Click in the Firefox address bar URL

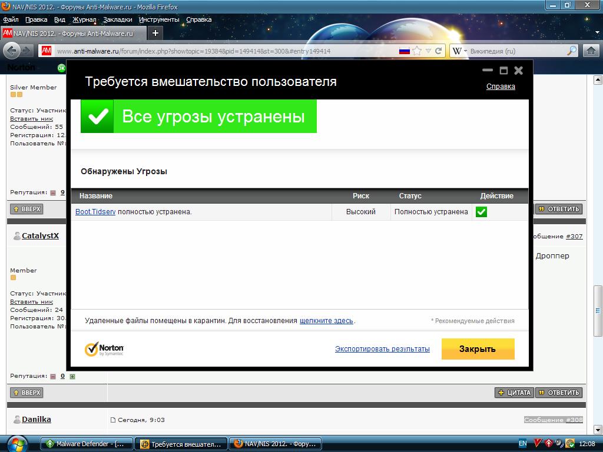pyautogui.click(x=194, y=51)
